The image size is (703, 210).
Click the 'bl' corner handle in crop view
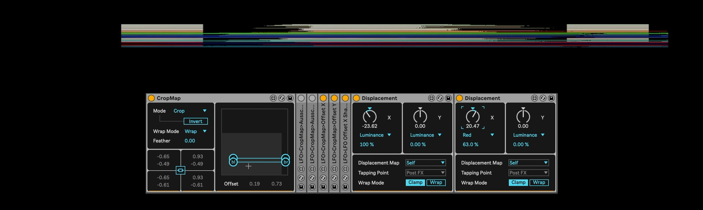pos(233,162)
